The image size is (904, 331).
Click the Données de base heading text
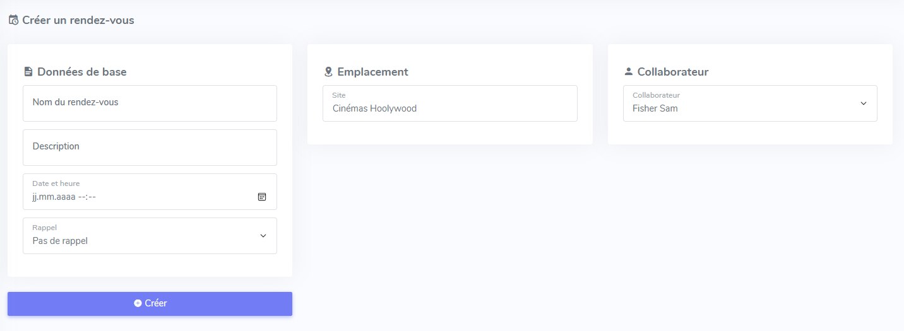pos(82,72)
